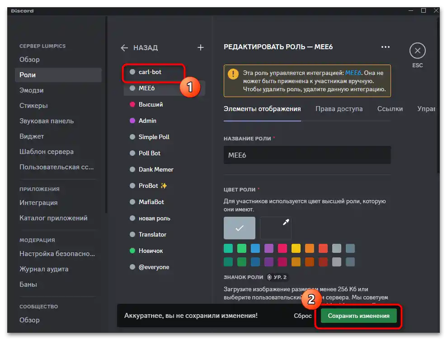This screenshot has height=340, width=447.
Task: Follow the MEE6 integration link
Action: point(354,73)
